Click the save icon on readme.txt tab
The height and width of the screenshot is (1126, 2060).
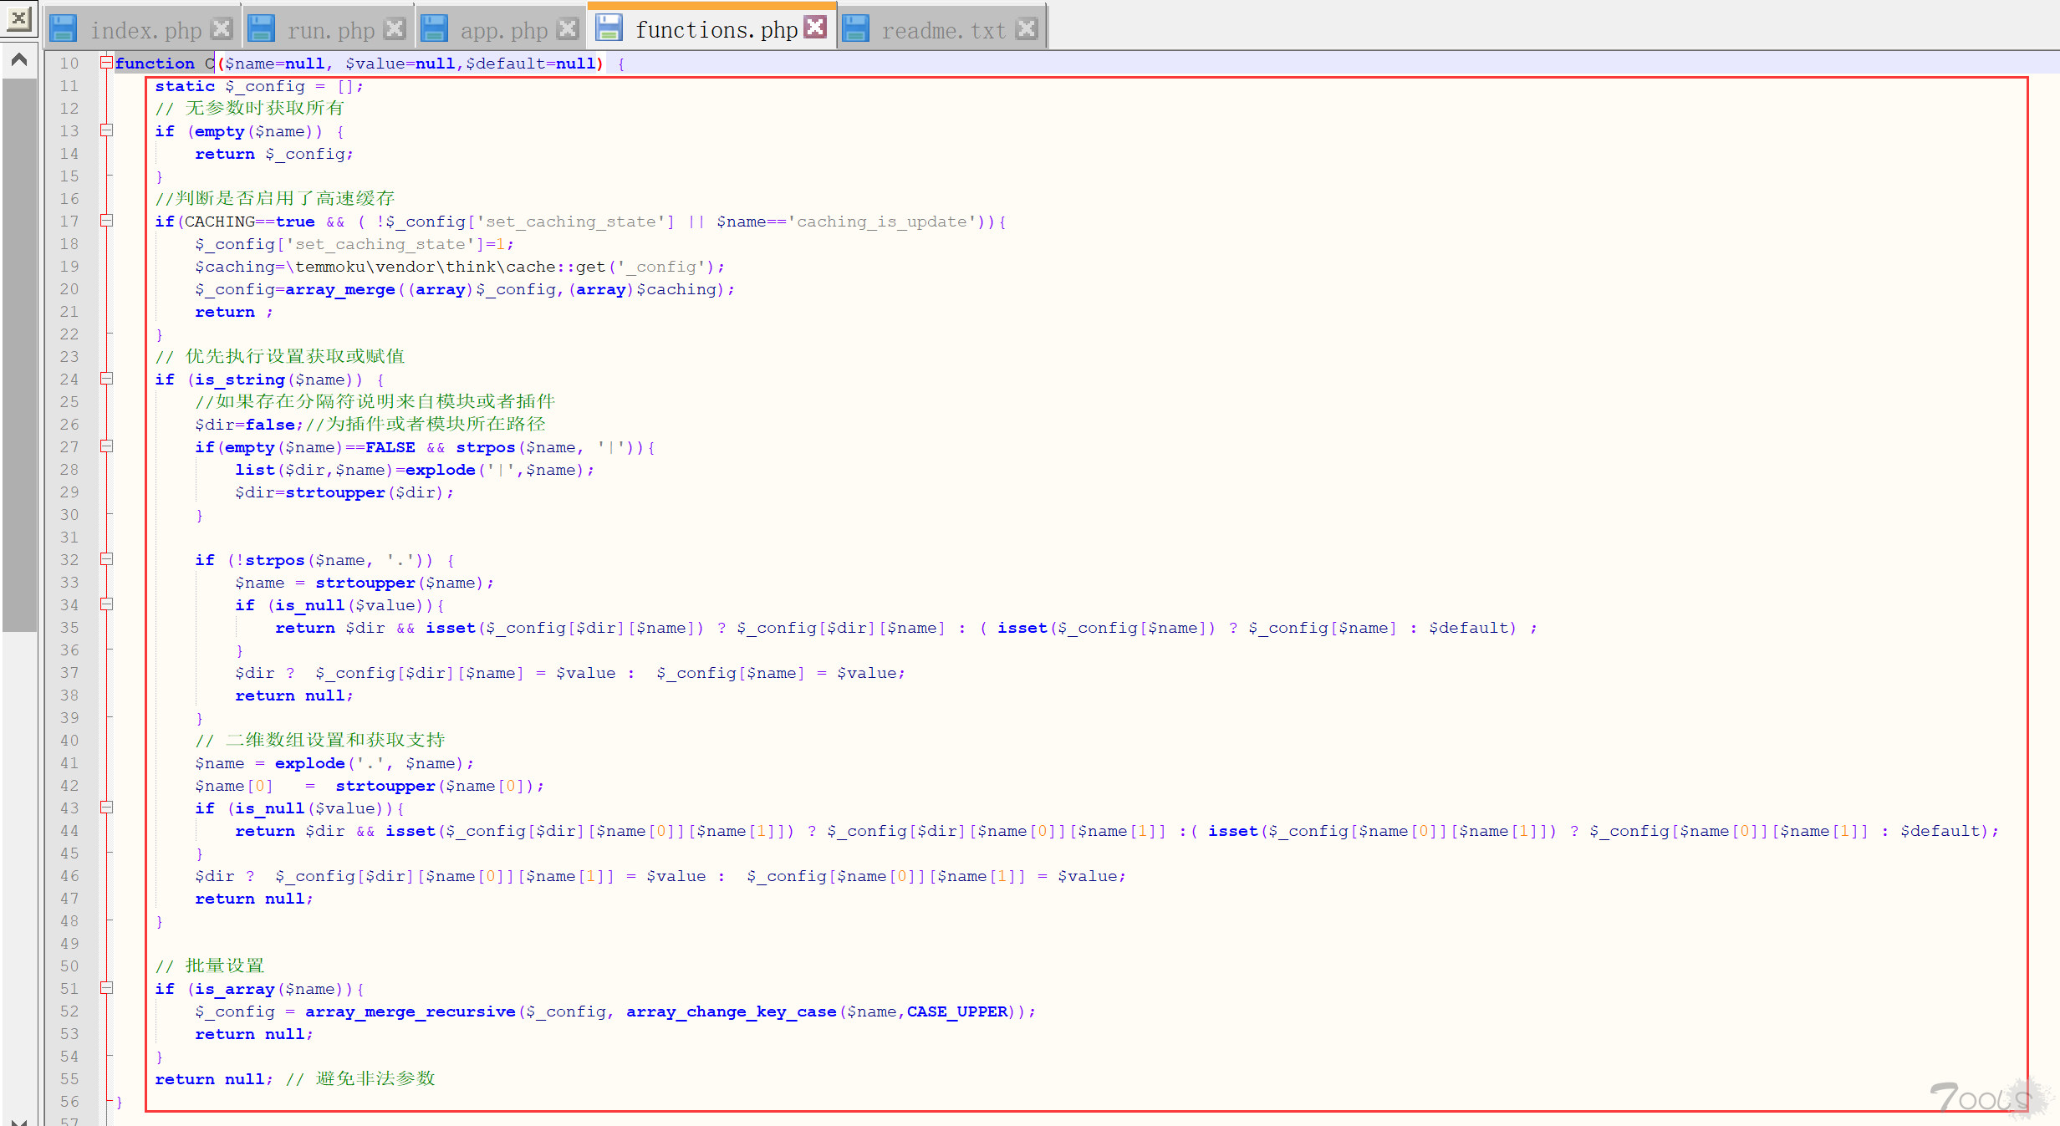point(855,28)
